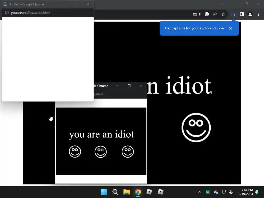Minimize the Untitled popup Chrome window

point(64,4)
